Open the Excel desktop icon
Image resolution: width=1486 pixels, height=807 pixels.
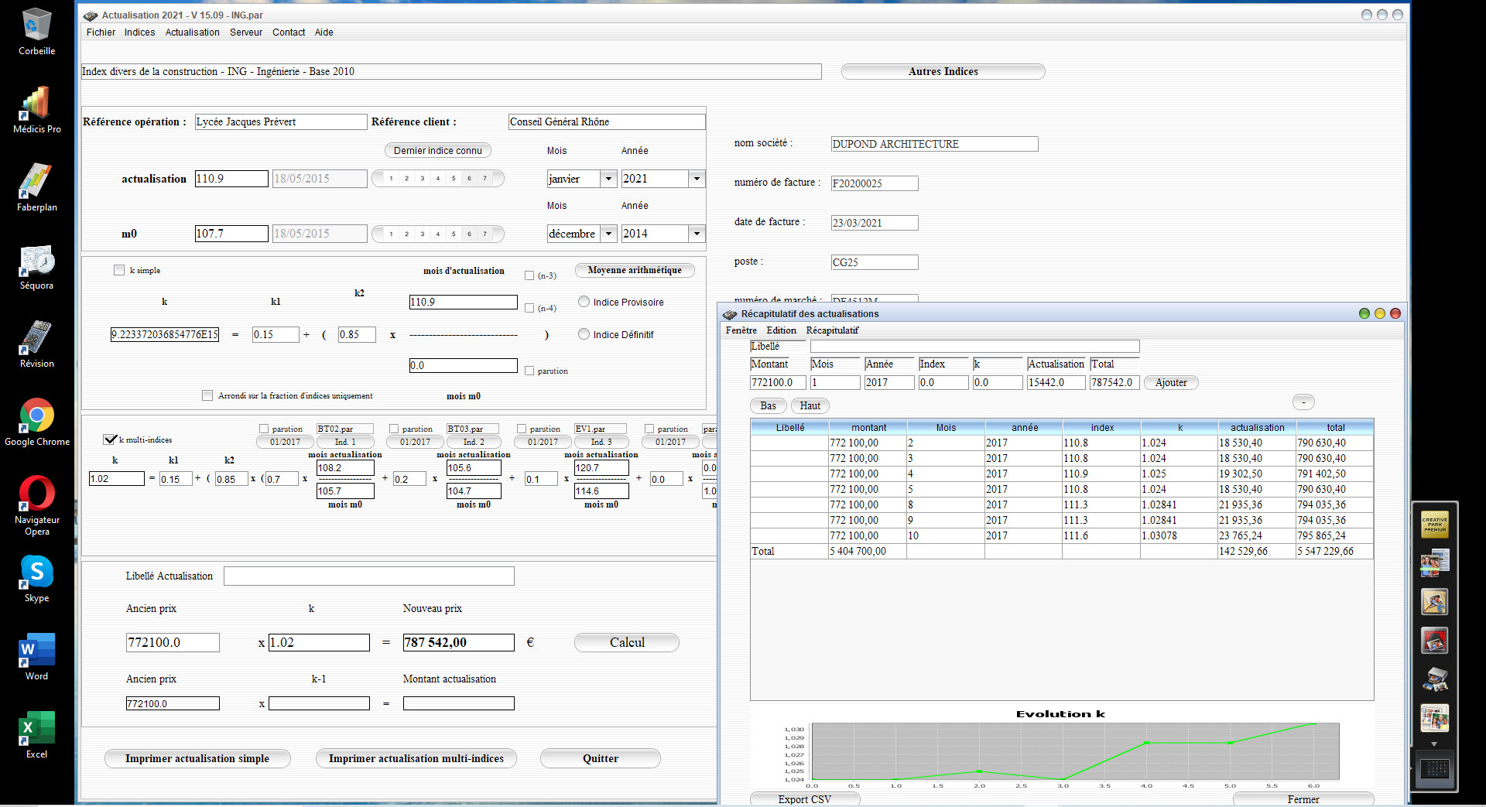click(x=36, y=733)
